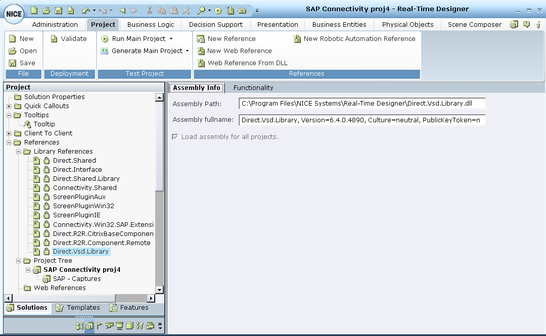546x336 pixels.
Task: Open the Redo history dropdown arrow
Action: 111,11
